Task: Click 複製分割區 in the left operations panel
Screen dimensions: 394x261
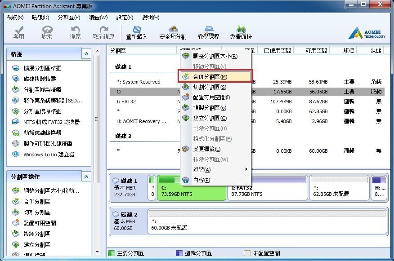Action: pos(31,234)
